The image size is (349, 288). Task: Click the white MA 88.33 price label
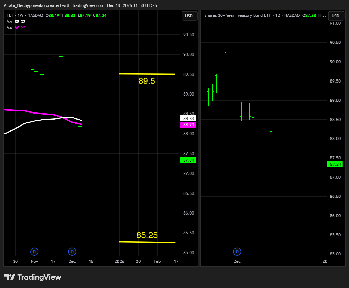point(188,118)
